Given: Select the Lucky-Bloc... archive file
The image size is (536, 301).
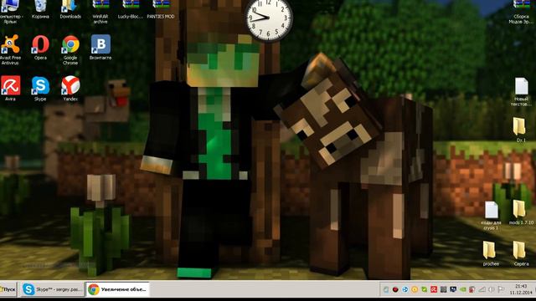Looking at the screenshot, I should click(131, 9).
